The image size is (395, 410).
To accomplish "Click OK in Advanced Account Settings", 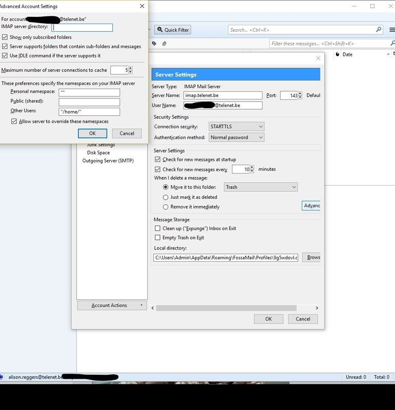I will coord(92,133).
